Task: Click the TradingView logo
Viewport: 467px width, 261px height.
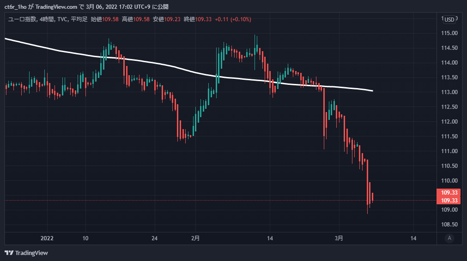Action: tap(26, 253)
